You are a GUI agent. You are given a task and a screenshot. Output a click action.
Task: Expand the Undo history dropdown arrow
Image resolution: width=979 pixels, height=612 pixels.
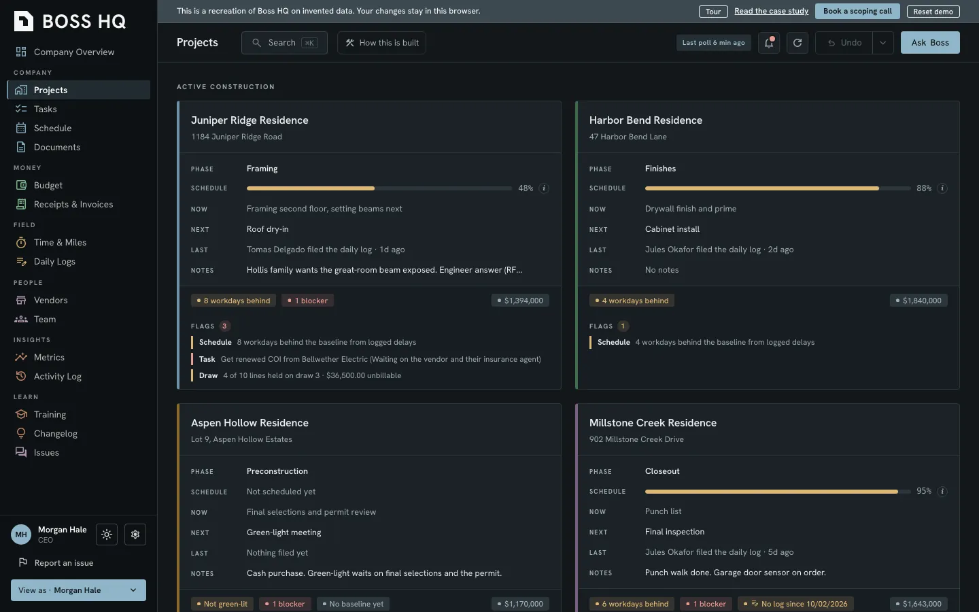(883, 43)
